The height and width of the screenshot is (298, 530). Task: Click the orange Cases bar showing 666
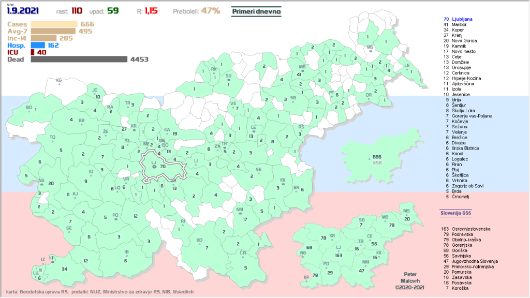pyautogui.click(x=54, y=24)
